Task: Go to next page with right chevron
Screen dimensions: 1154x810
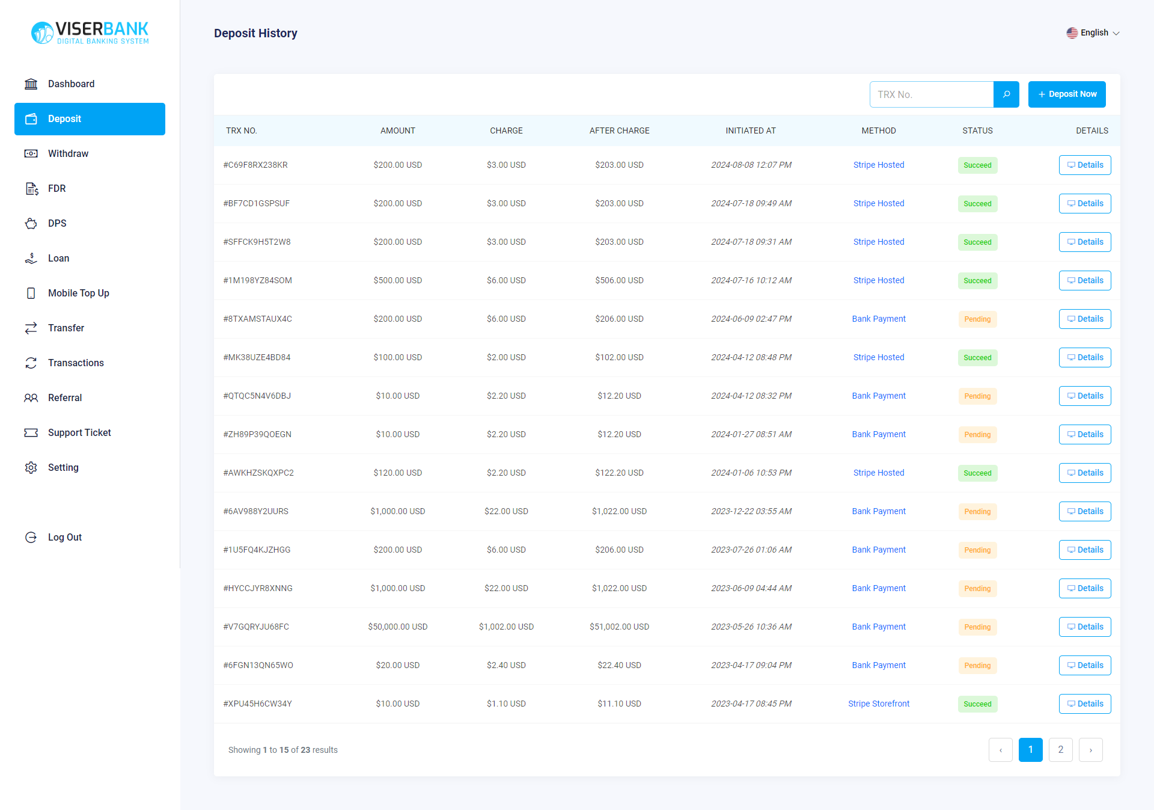Action: pos(1090,750)
